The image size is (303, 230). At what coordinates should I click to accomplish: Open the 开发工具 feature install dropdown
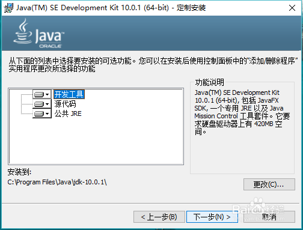pos(42,94)
